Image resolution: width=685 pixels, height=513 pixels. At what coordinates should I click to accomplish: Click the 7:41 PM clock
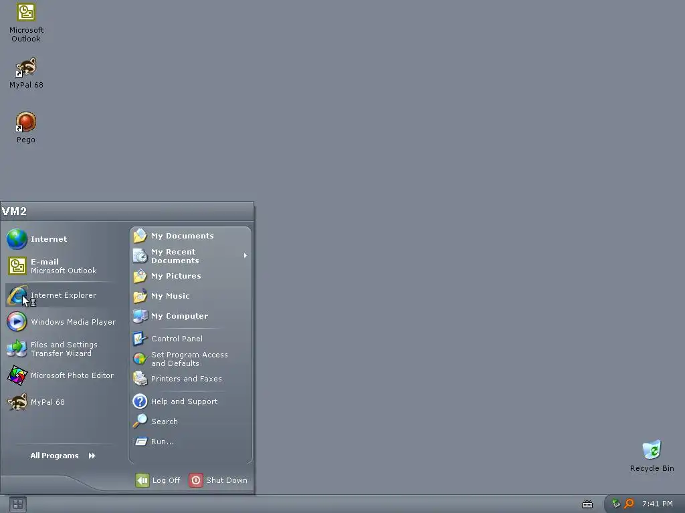[x=658, y=504]
